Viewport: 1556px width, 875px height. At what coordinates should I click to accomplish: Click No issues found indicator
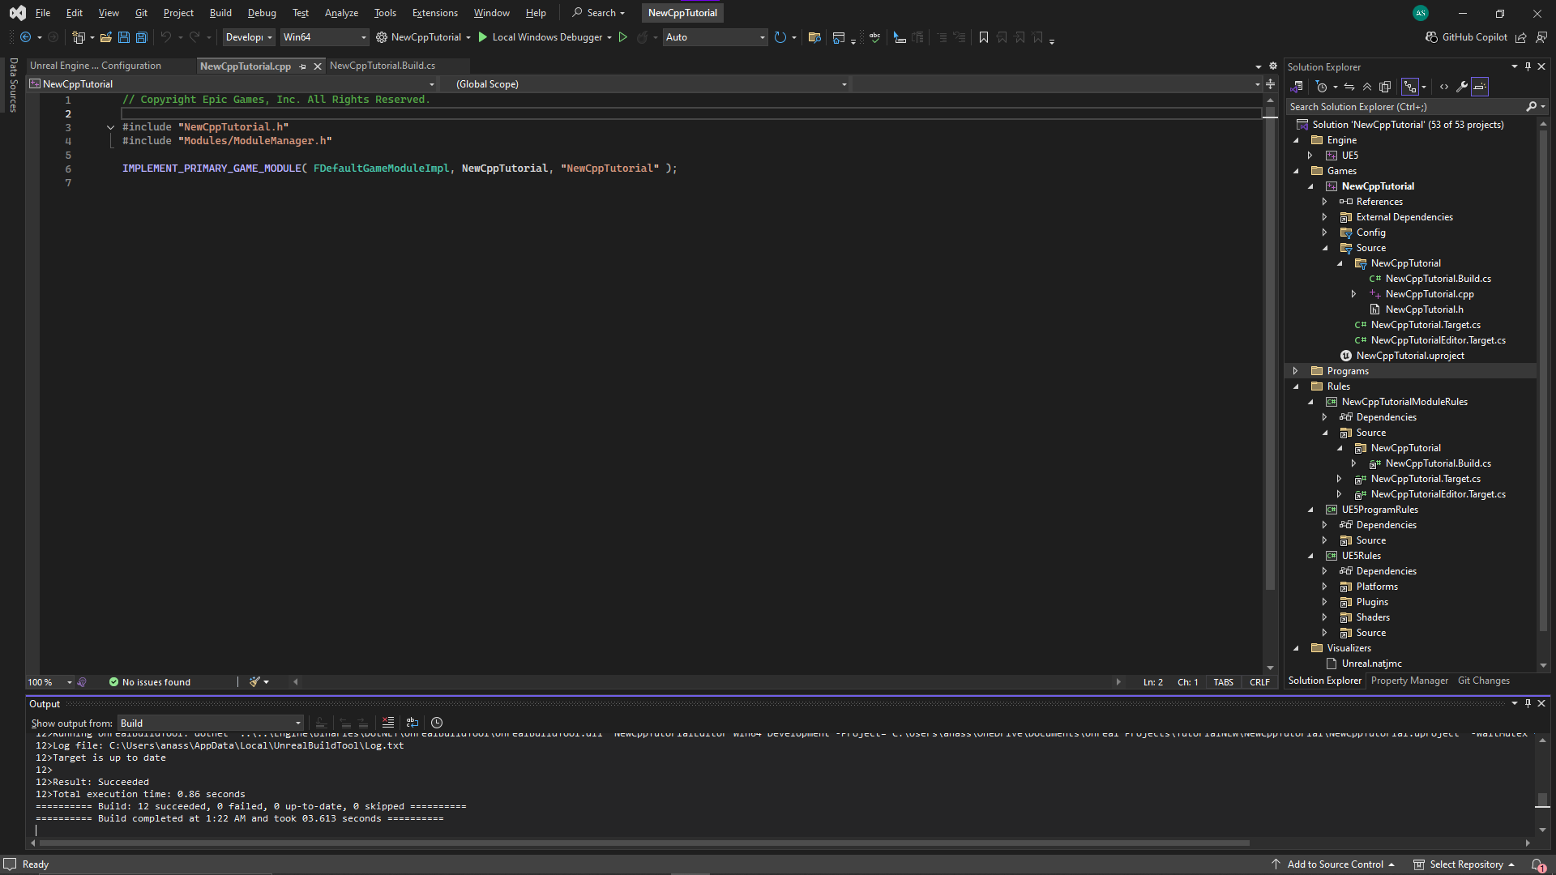[150, 682]
